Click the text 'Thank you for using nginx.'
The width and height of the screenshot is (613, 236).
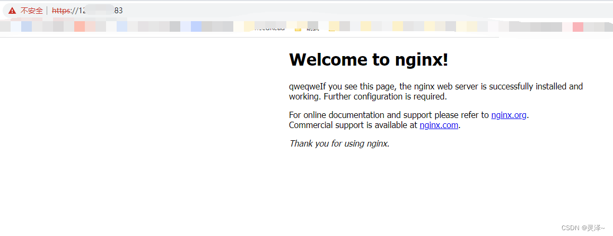click(x=339, y=143)
